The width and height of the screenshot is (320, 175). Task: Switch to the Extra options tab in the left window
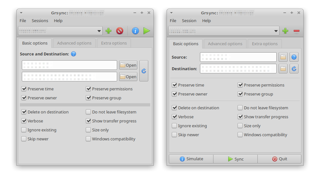tap(114, 43)
